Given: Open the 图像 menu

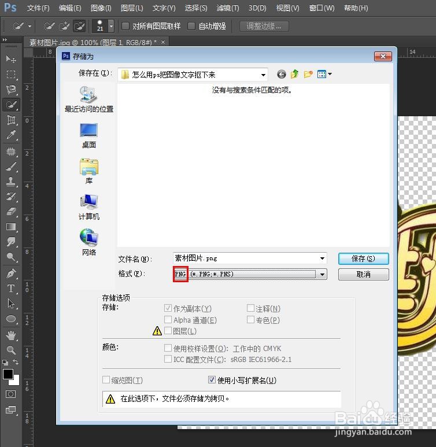Looking at the screenshot, I should (101, 8).
